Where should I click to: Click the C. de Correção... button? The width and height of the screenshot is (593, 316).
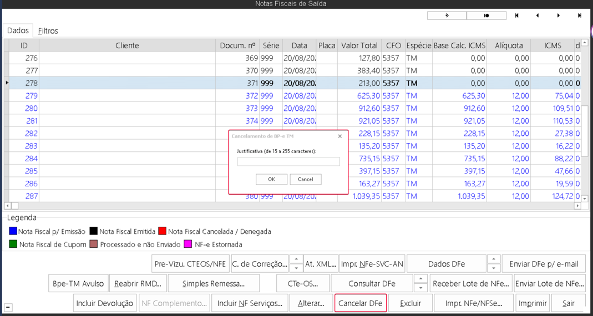point(260,264)
